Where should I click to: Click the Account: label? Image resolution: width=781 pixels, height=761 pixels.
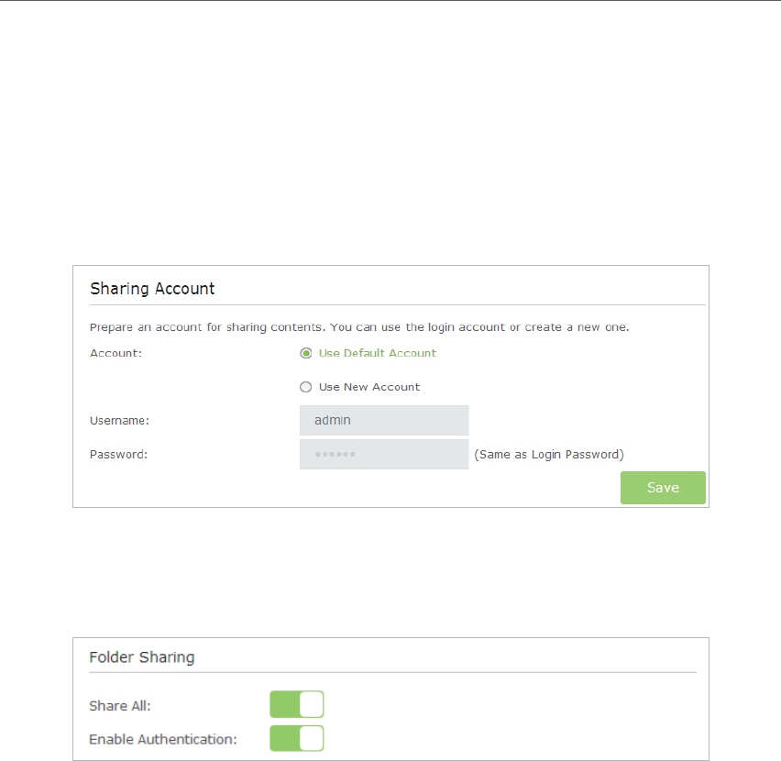(x=116, y=353)
